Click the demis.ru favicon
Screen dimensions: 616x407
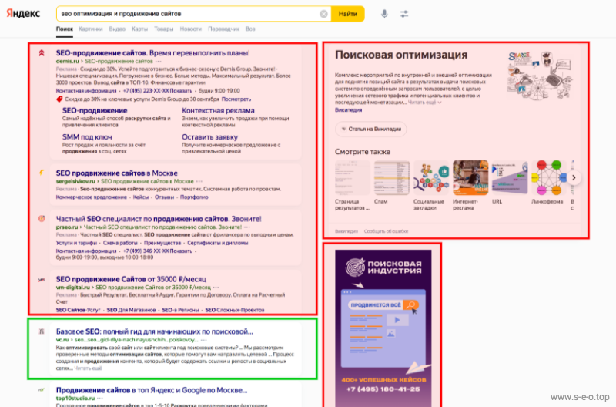42,52
